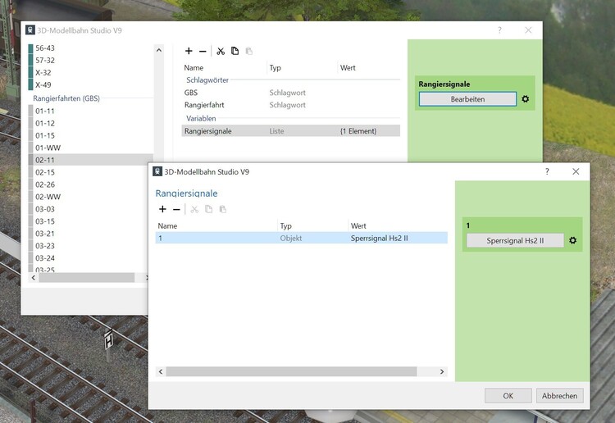This screenshot has width=615, height=423.
Task: Select the Rangiersignale Liste variable row
Action: click(x=290, y=131)
